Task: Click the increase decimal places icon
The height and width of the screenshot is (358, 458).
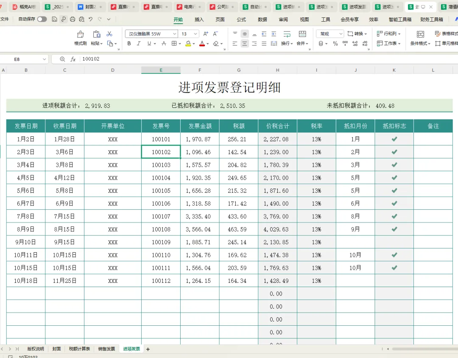Action: 355,44
